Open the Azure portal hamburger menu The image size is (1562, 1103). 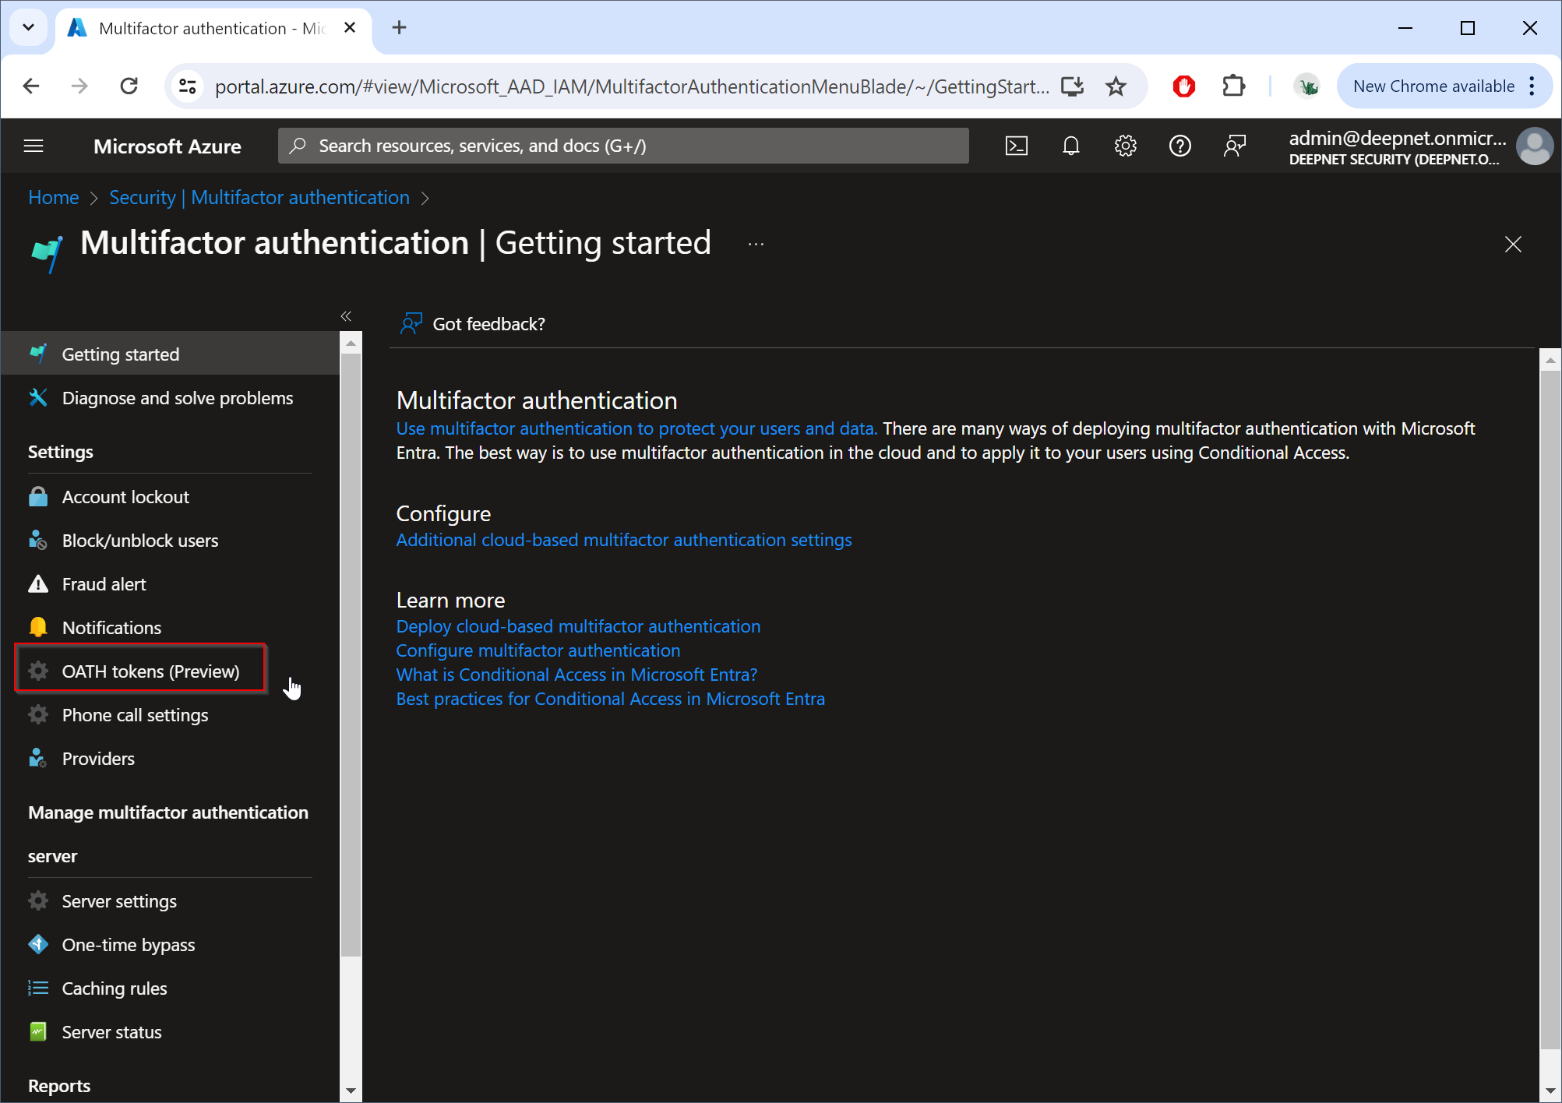pos(33,146)
